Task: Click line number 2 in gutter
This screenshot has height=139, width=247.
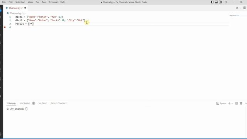Action: pyautogui.click(x=10, y=20)
